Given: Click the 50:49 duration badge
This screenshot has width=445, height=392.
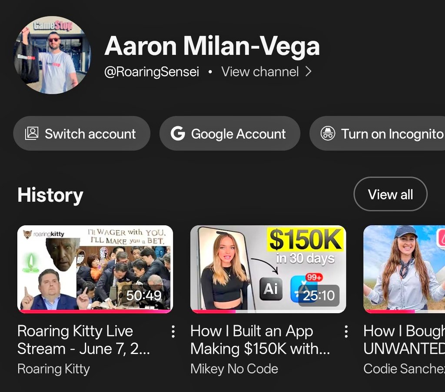Looking at the screenshot, I should 144,296.
